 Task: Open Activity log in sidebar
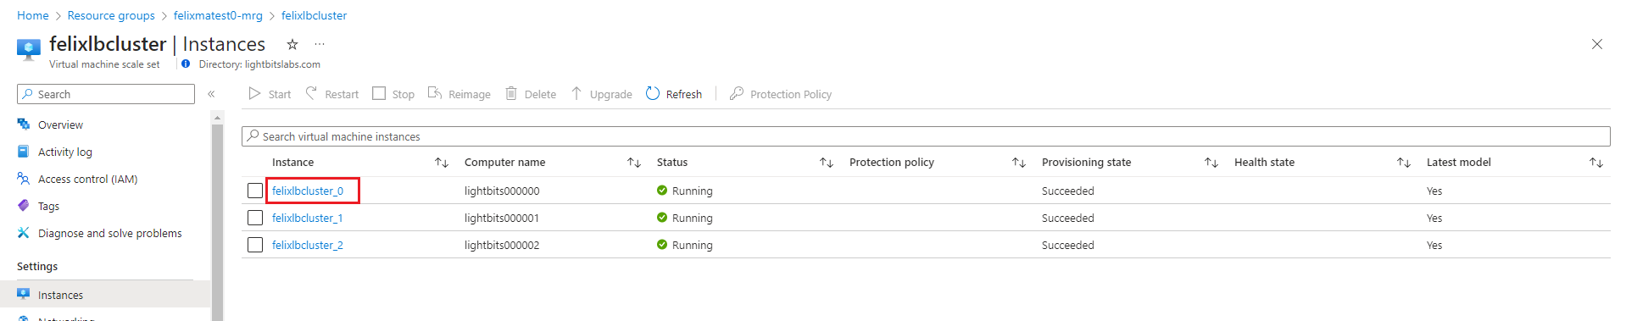coord(65,152)
